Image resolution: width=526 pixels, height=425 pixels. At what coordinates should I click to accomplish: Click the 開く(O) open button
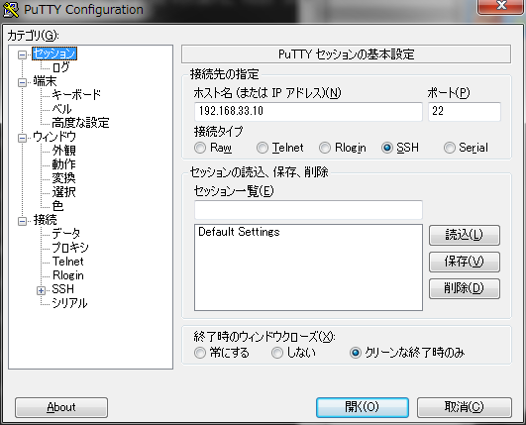[363, 407]
